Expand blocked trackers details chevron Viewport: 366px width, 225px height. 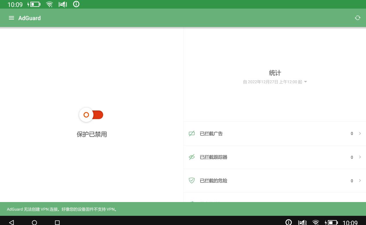360,157
